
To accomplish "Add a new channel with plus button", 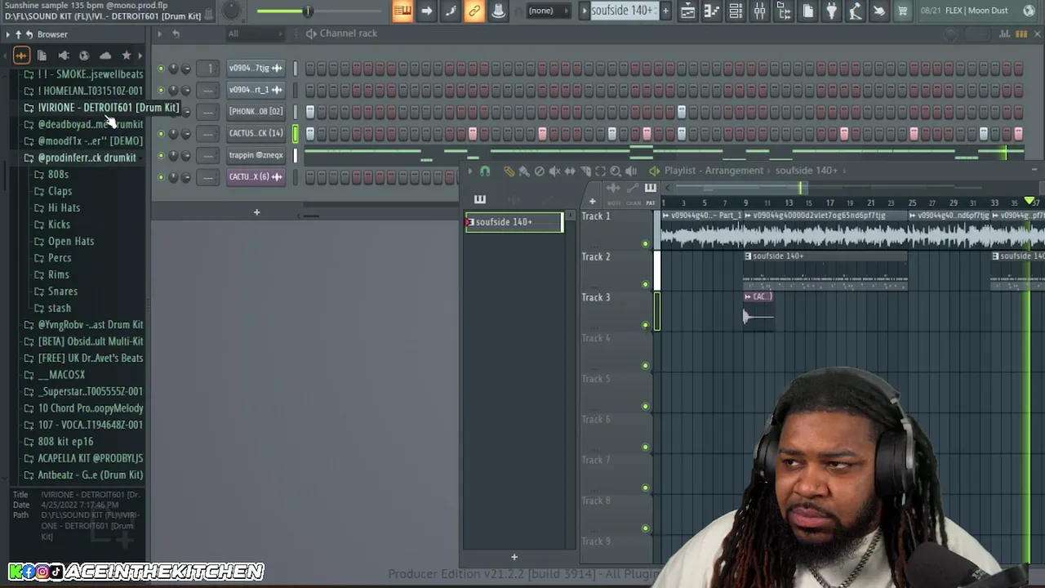I will [256, 212].
